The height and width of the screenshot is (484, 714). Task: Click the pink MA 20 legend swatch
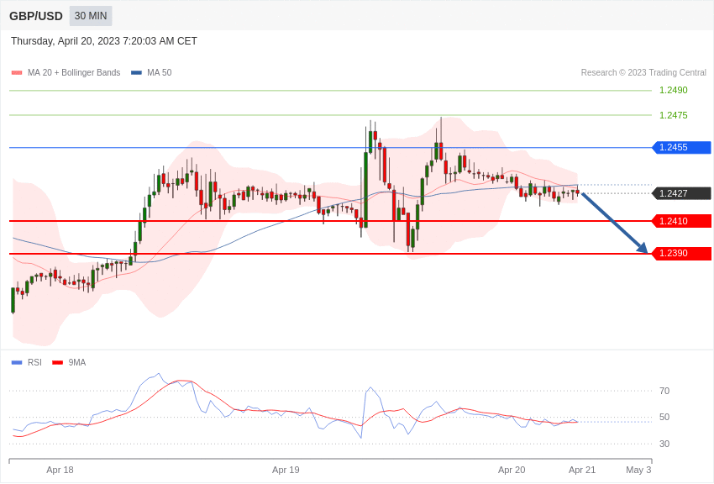click(17, 72)
